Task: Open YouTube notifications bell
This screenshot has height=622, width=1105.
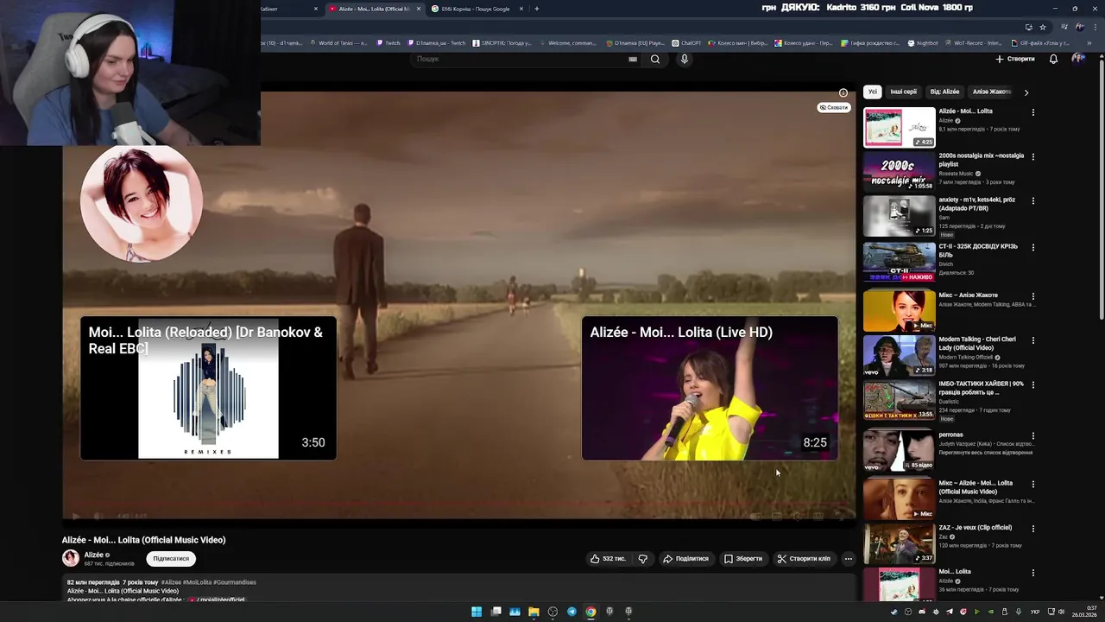Action: coord(1053,59)
